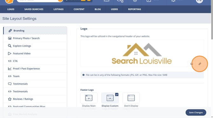Open the LISTINGS menu
This screenshot has width=213, height=118.
(58, 9)
